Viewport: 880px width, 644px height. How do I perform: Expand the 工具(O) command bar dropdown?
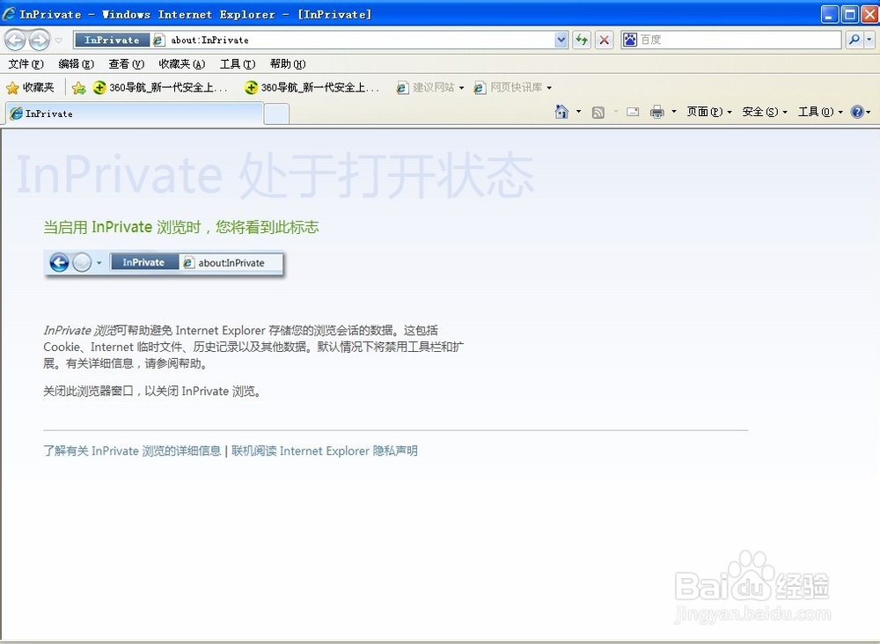818,112
